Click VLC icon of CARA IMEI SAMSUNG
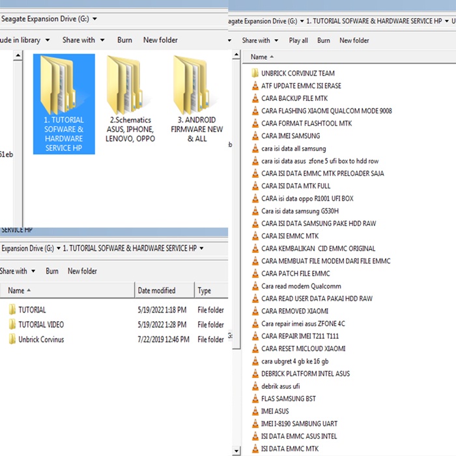Screen dimensions: 456x456 (x=255, y=135)
